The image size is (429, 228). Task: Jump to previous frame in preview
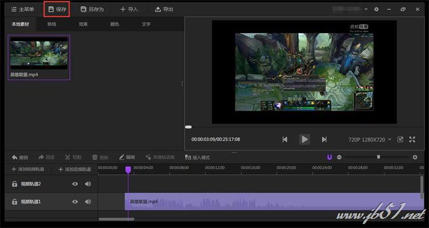(x=285, y=140)
